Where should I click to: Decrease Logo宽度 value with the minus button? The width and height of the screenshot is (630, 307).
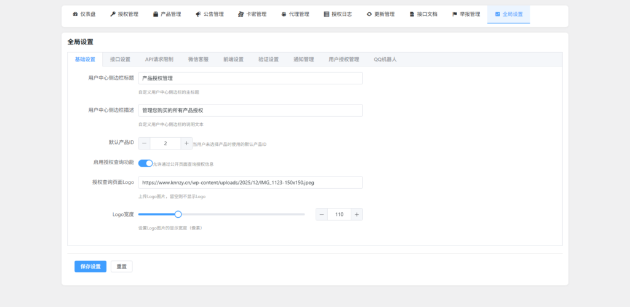(x=322, y=214)
